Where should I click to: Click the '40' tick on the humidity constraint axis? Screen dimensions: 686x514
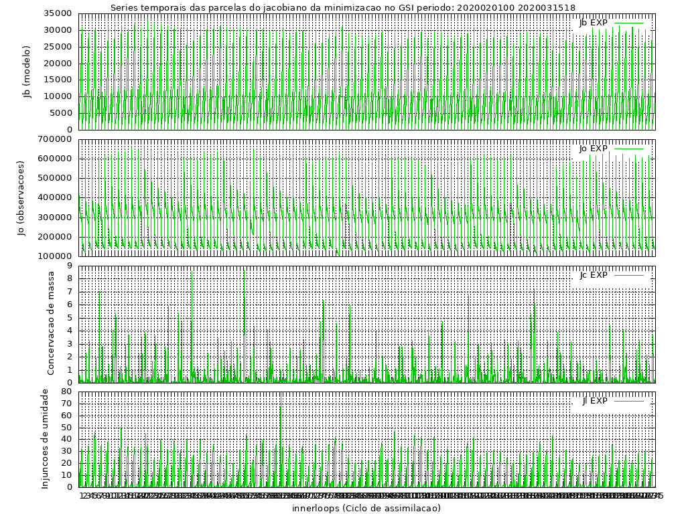coord(66,439)
